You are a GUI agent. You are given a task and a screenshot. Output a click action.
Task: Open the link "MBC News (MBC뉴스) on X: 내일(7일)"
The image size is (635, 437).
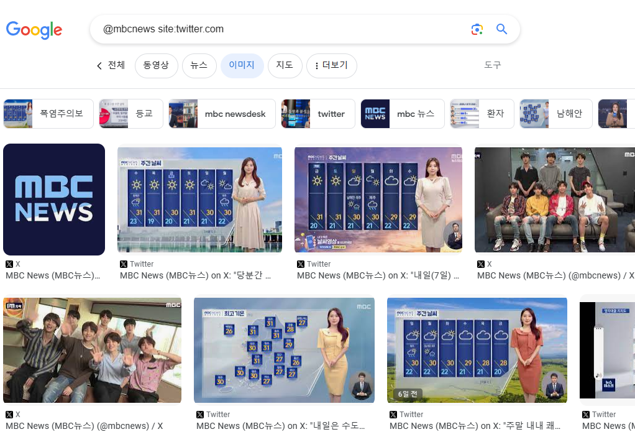(x=378, y=275)
